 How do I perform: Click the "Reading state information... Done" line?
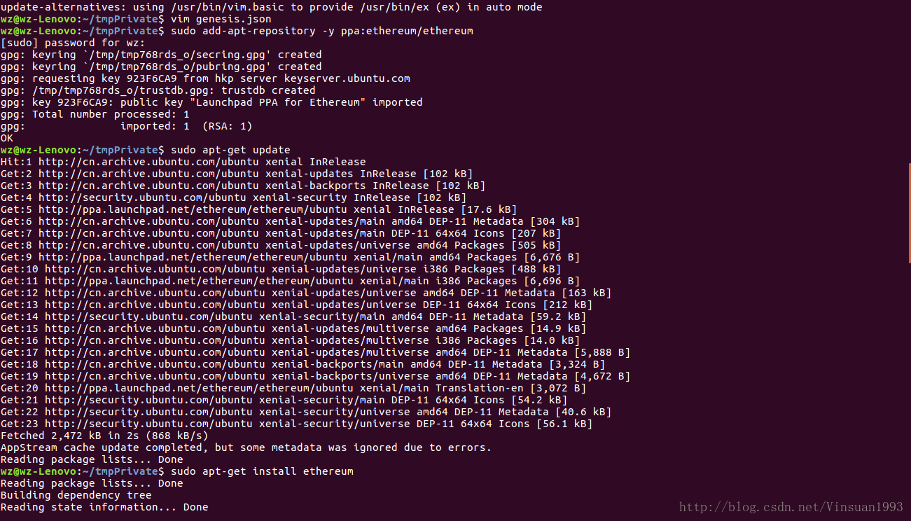(104, 507)
